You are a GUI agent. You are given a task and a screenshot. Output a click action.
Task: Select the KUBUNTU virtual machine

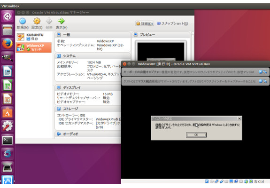click(x=34, y=37)
